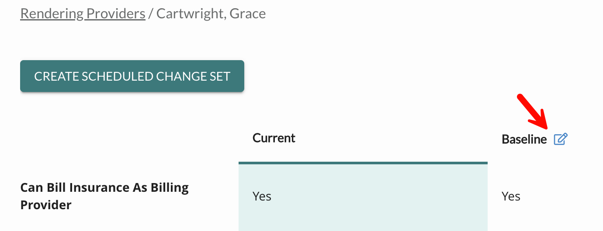This screenshot has width=603, height=231.
Task: Click the Cartwright, Grace breadcrumb text
Action: click(211, 14)
